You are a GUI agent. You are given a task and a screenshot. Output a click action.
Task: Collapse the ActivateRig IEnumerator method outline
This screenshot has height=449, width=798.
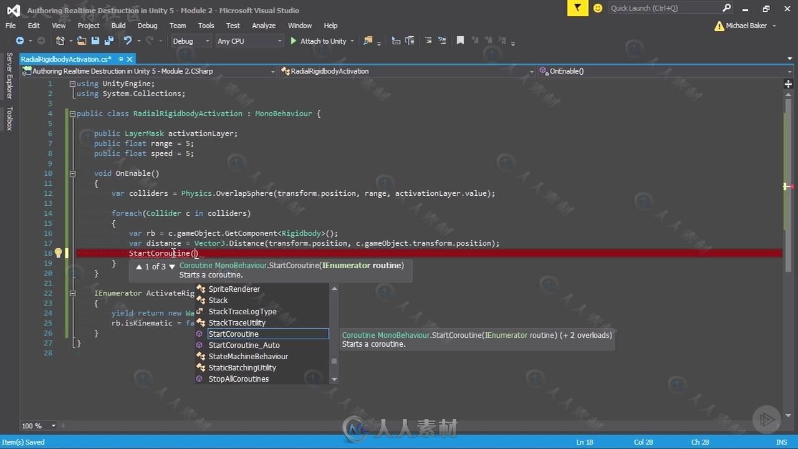[72, 293]
